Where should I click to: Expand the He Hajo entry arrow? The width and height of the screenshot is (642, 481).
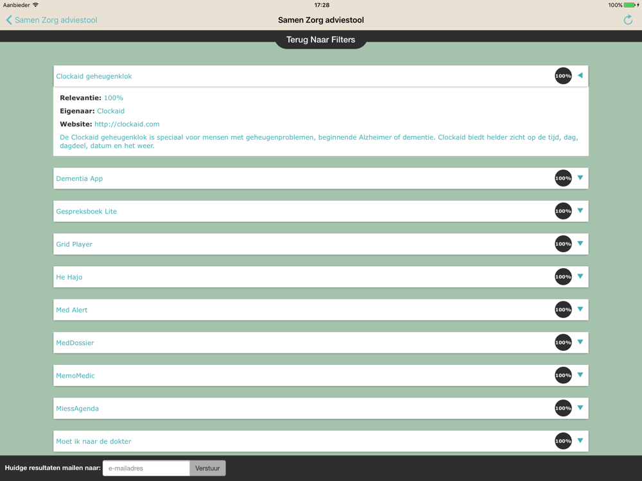580,276
